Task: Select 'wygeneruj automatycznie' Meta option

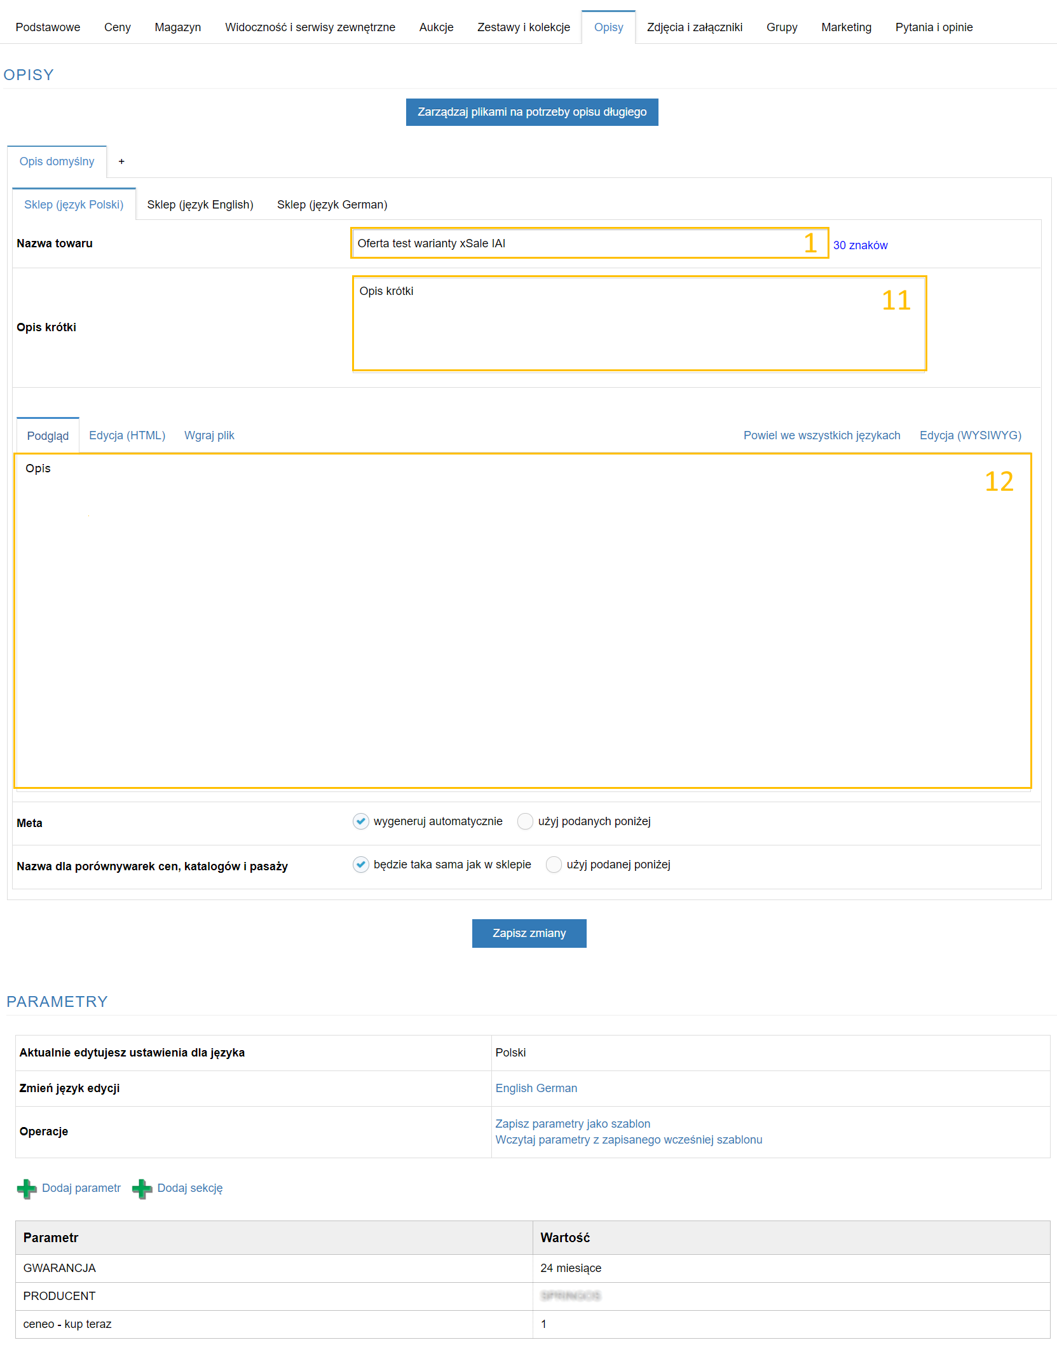Action: point(361,821)
